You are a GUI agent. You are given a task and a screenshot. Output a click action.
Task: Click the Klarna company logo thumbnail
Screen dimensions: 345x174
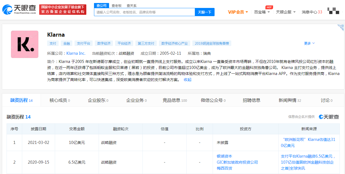(25, 44)
